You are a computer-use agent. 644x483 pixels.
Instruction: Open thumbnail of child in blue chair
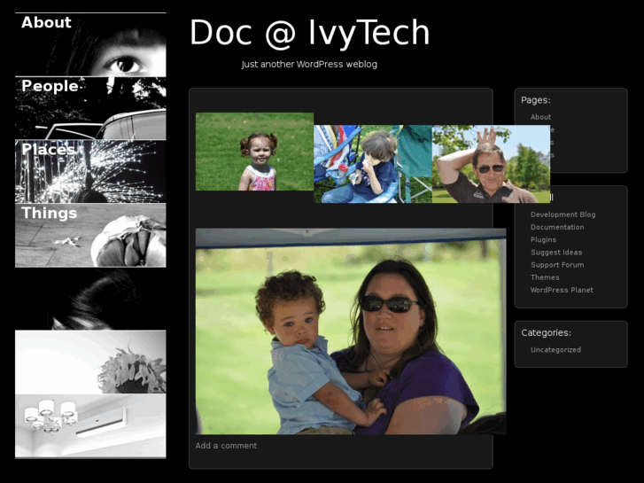click(x=373, y=164)
